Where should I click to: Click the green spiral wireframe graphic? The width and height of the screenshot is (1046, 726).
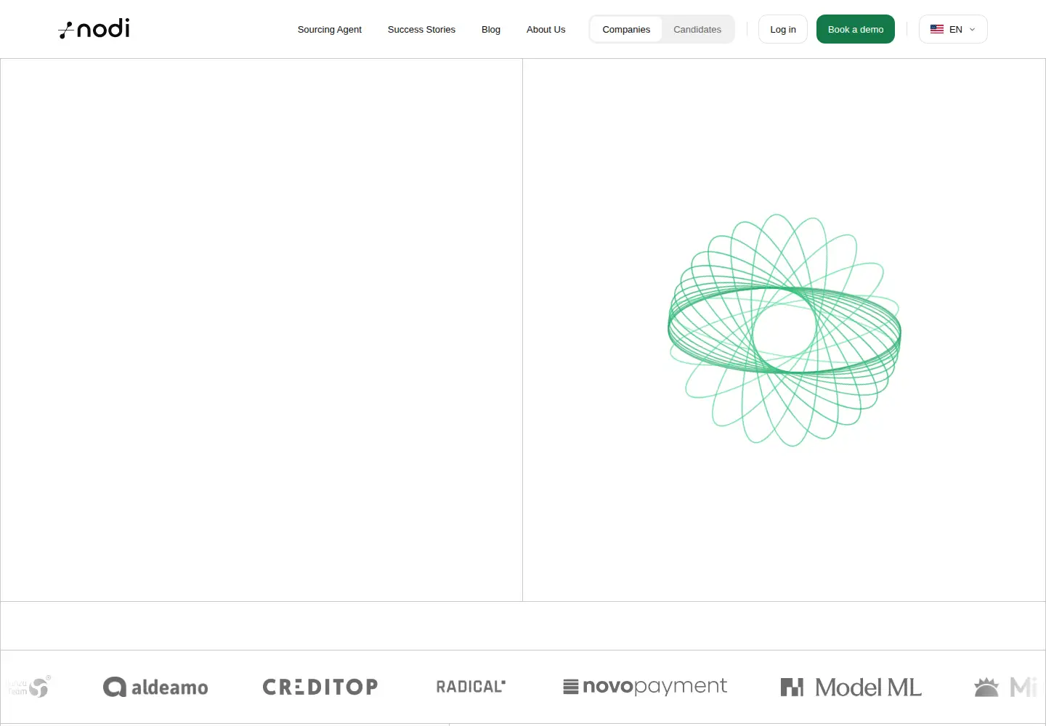(784, 330)
